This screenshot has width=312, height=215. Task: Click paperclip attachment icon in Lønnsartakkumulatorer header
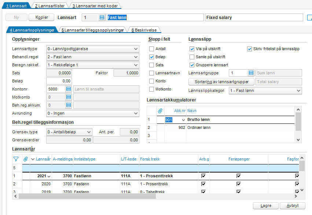160,110
